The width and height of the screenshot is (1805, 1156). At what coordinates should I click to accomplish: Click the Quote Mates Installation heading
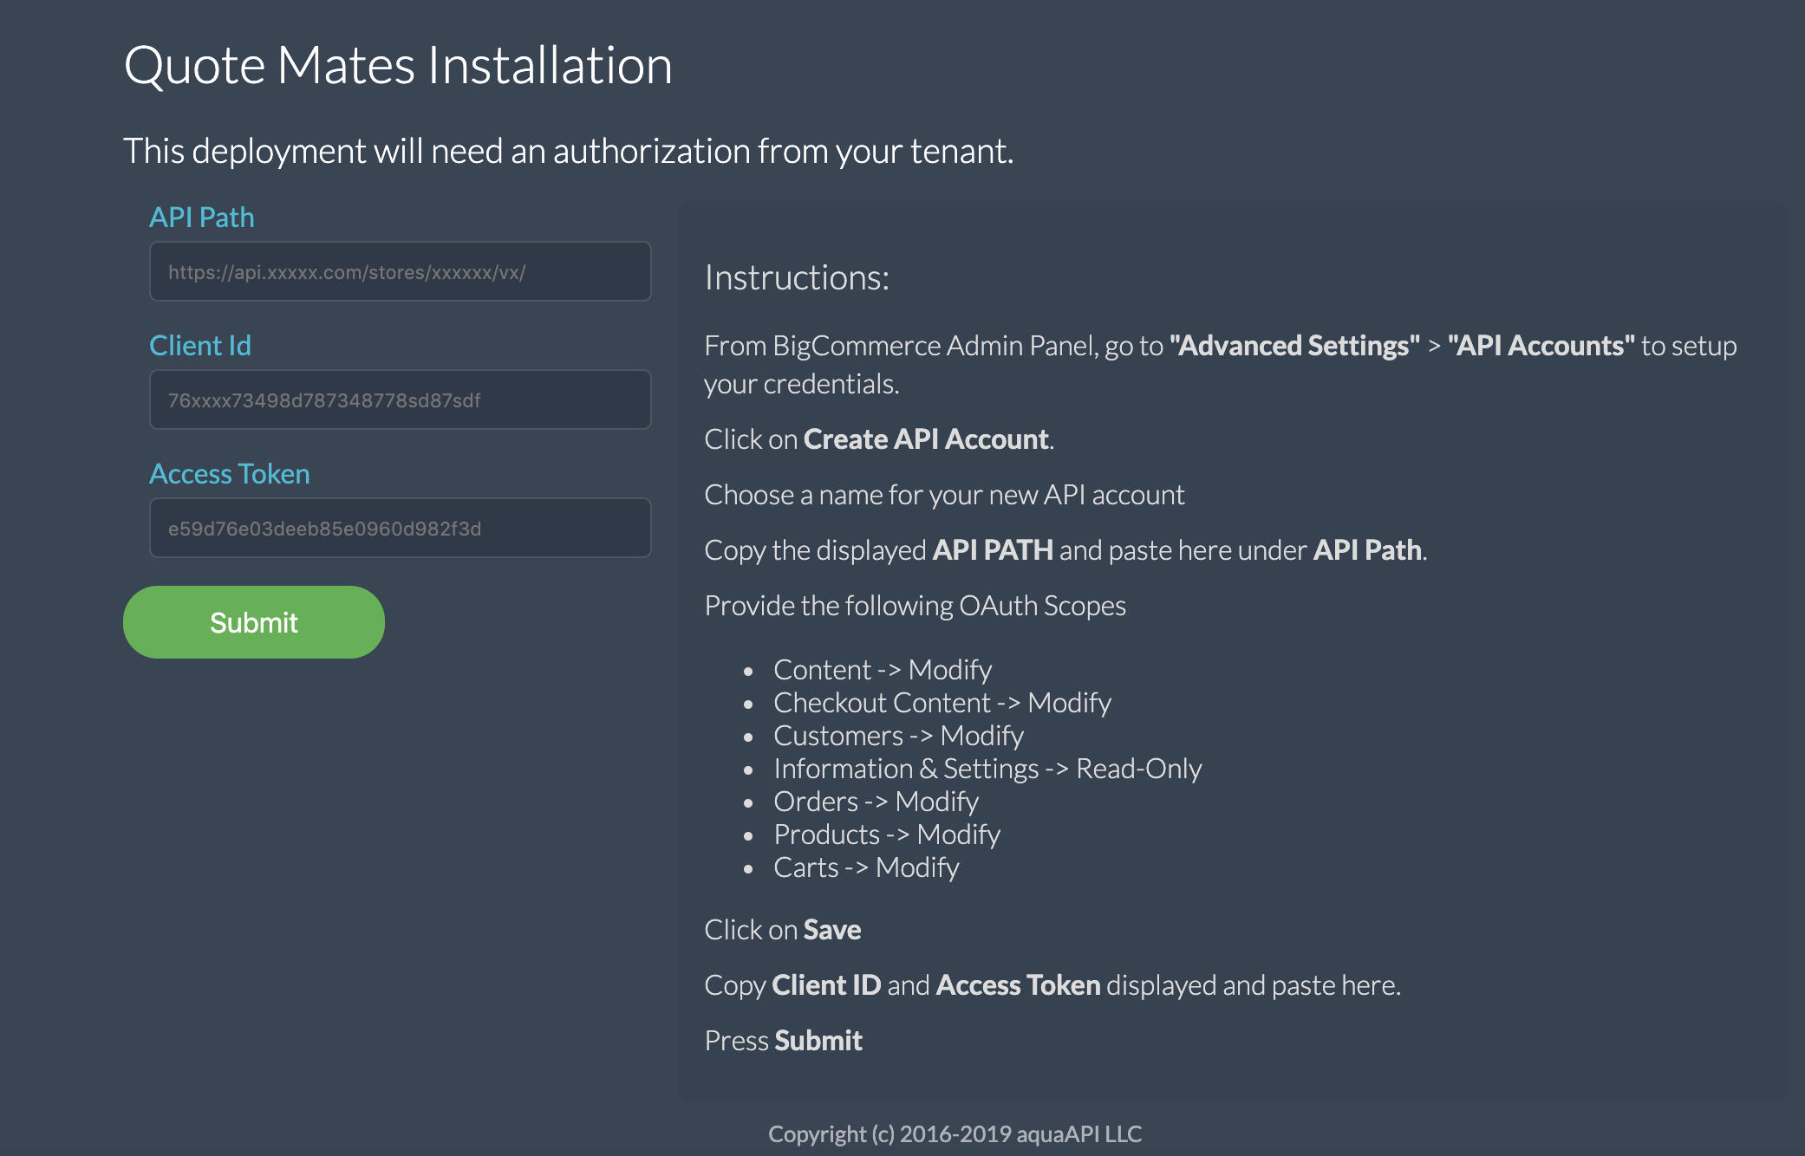[x=398, y=66]
